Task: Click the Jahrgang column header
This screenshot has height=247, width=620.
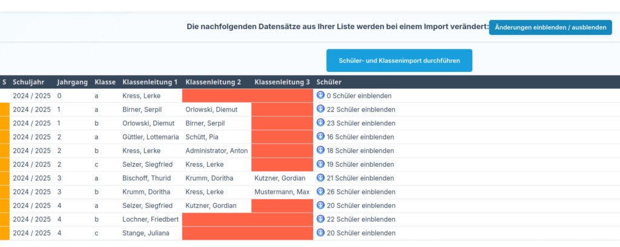Action: coord(72,82)
